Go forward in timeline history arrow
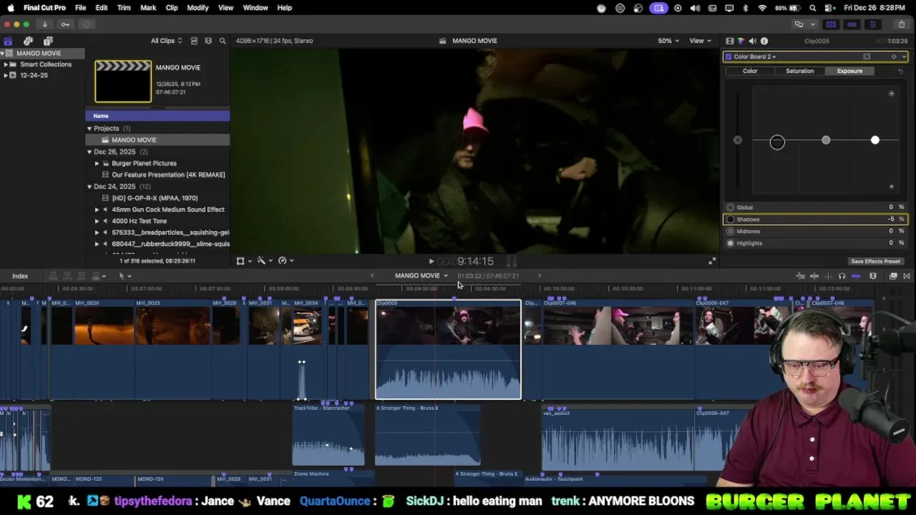 (x=540, y=276)
